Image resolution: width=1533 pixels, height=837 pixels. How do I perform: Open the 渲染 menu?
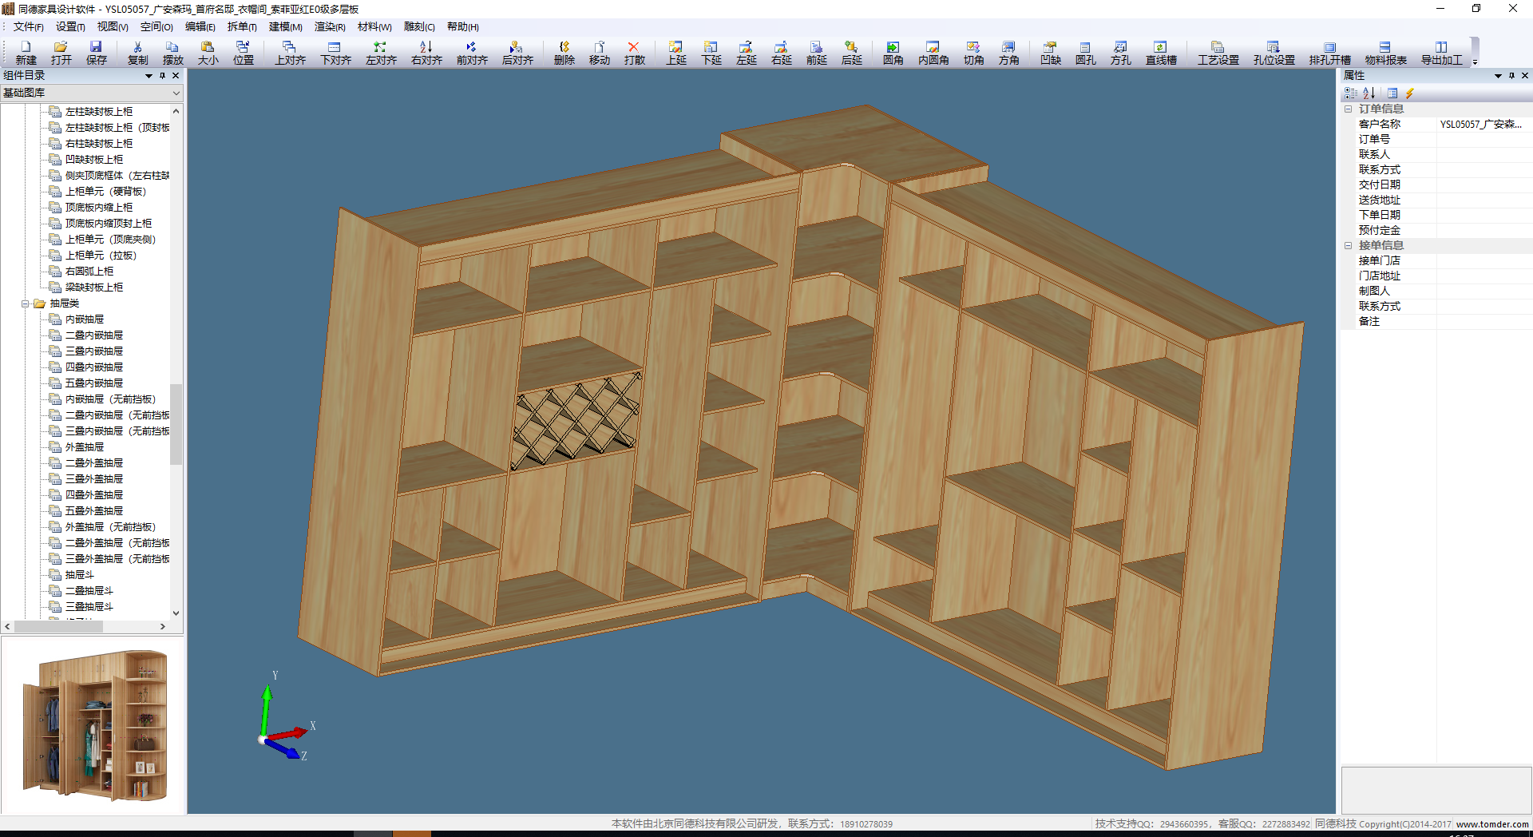pyautogui.click(x=329, y=27)
